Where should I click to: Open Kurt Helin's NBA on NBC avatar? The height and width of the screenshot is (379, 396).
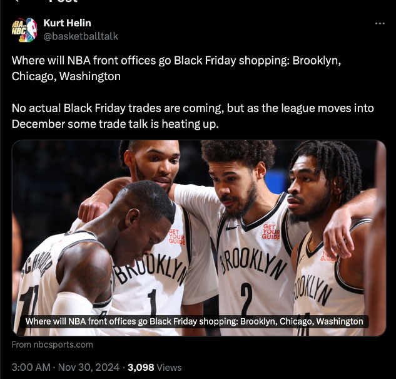[x=24, y=29]
